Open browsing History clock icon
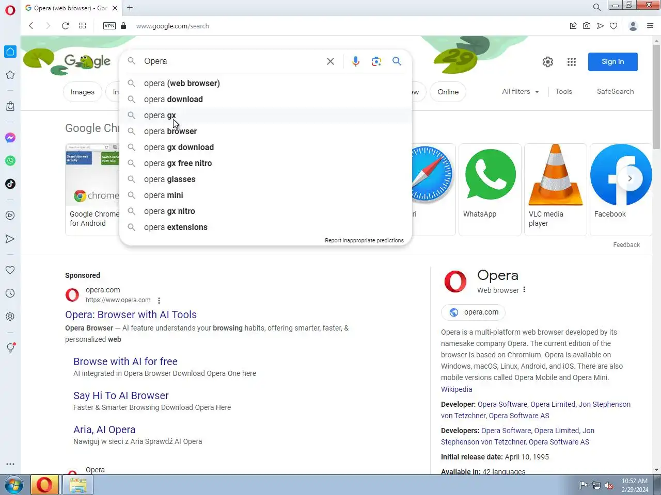The width and height of the screenshot is (661, 495). point(10,293)
